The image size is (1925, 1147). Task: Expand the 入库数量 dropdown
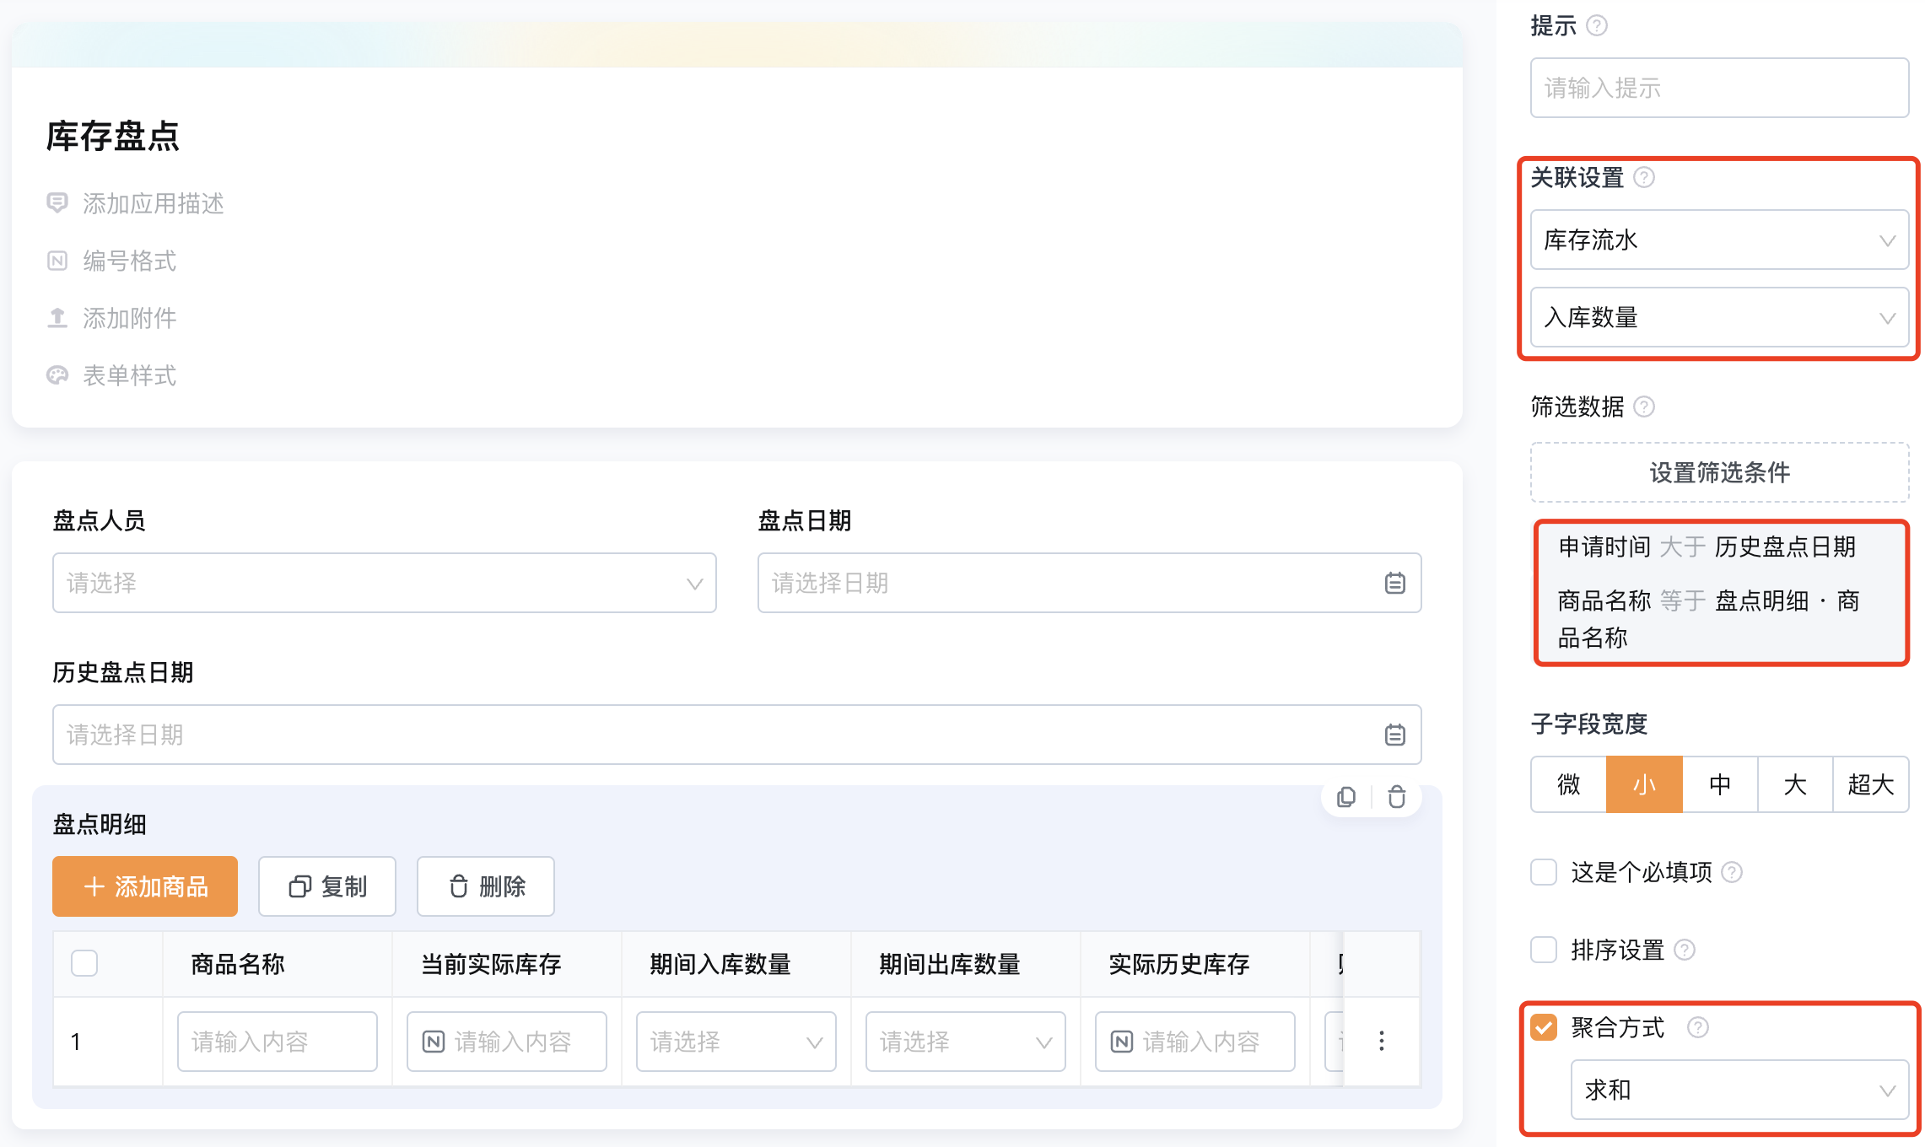[x=1719, y=317]
